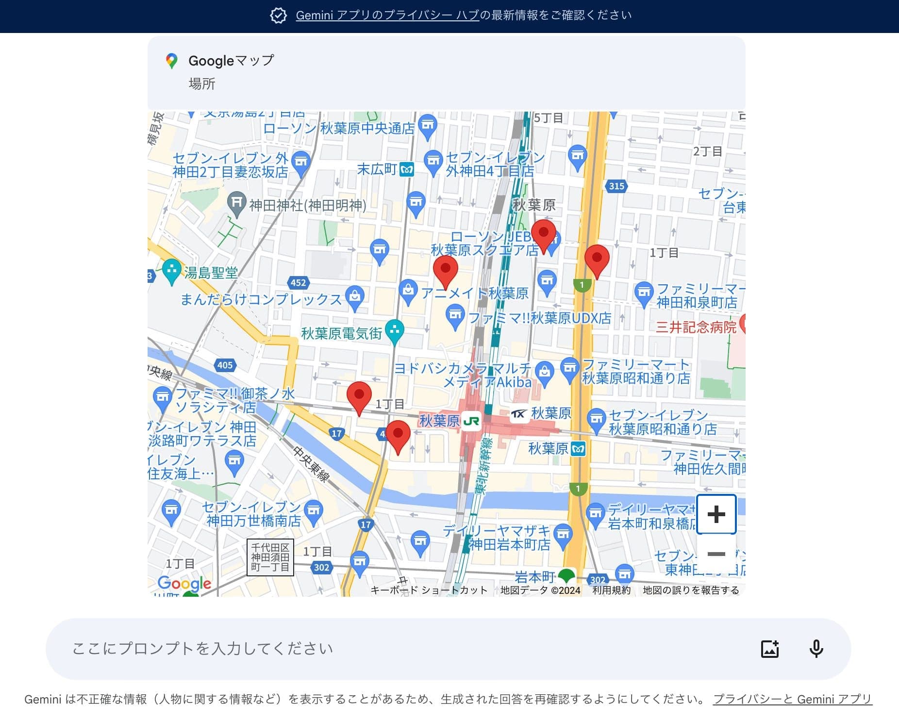Click the 湯島聖堂 landmark icon
The height and width of the screenshot is (719, 899).
171,270
